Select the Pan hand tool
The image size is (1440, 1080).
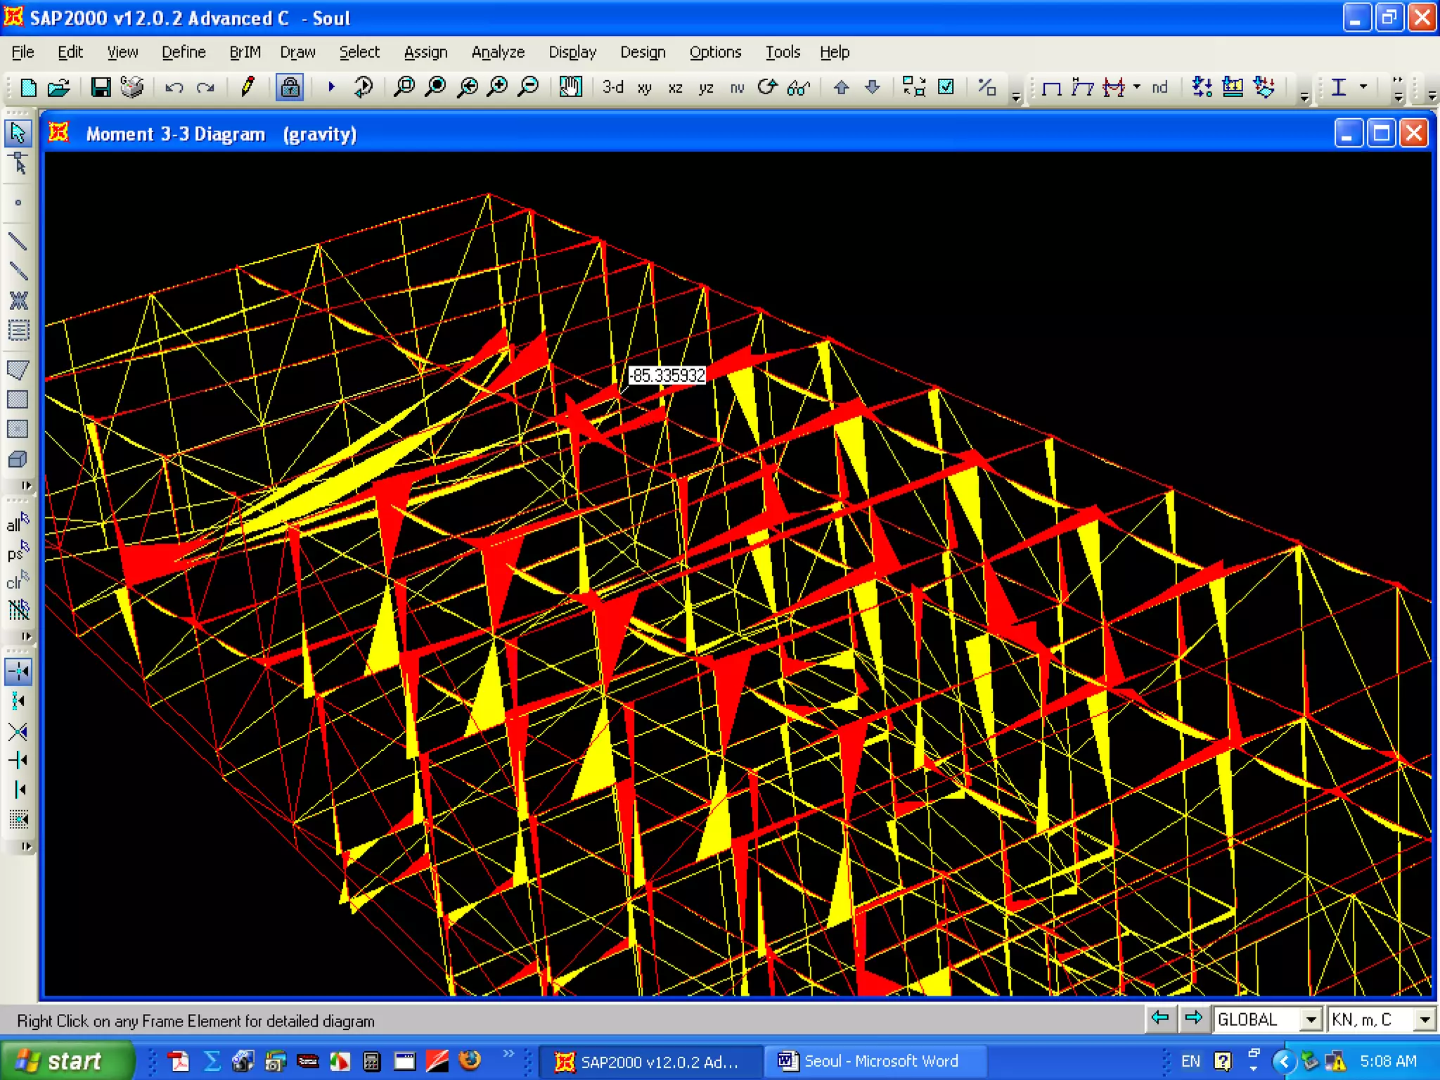[570, 87]
